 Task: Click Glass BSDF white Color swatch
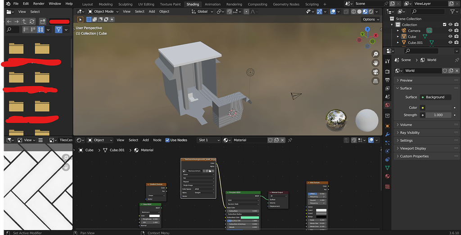[154, 216]
